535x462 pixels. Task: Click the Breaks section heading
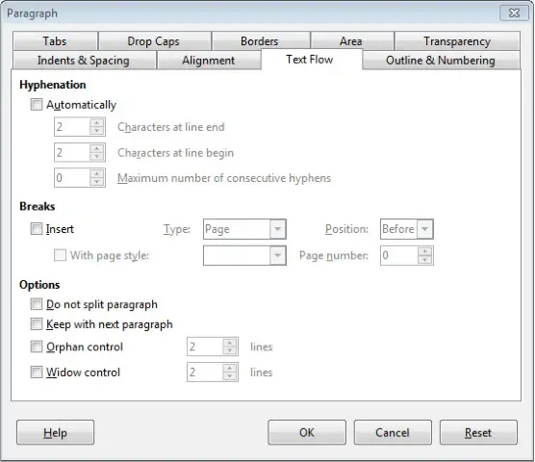click(x=38, y=206)
